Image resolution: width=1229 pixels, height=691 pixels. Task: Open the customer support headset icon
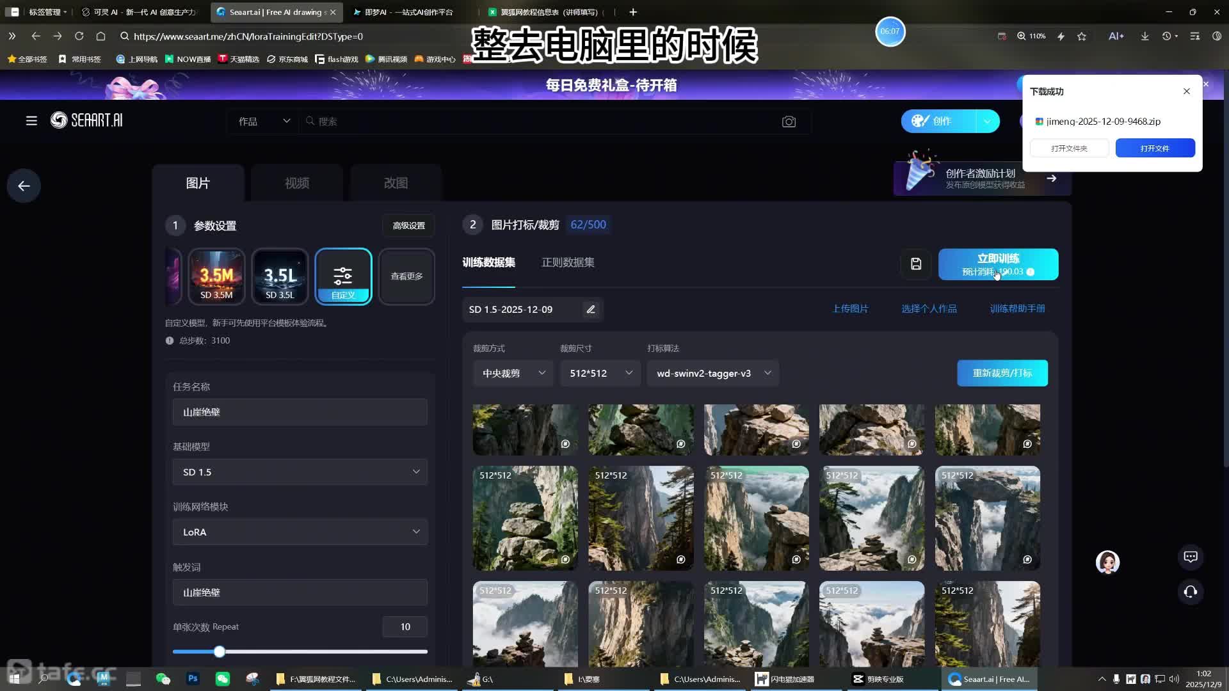point(1191,592)
